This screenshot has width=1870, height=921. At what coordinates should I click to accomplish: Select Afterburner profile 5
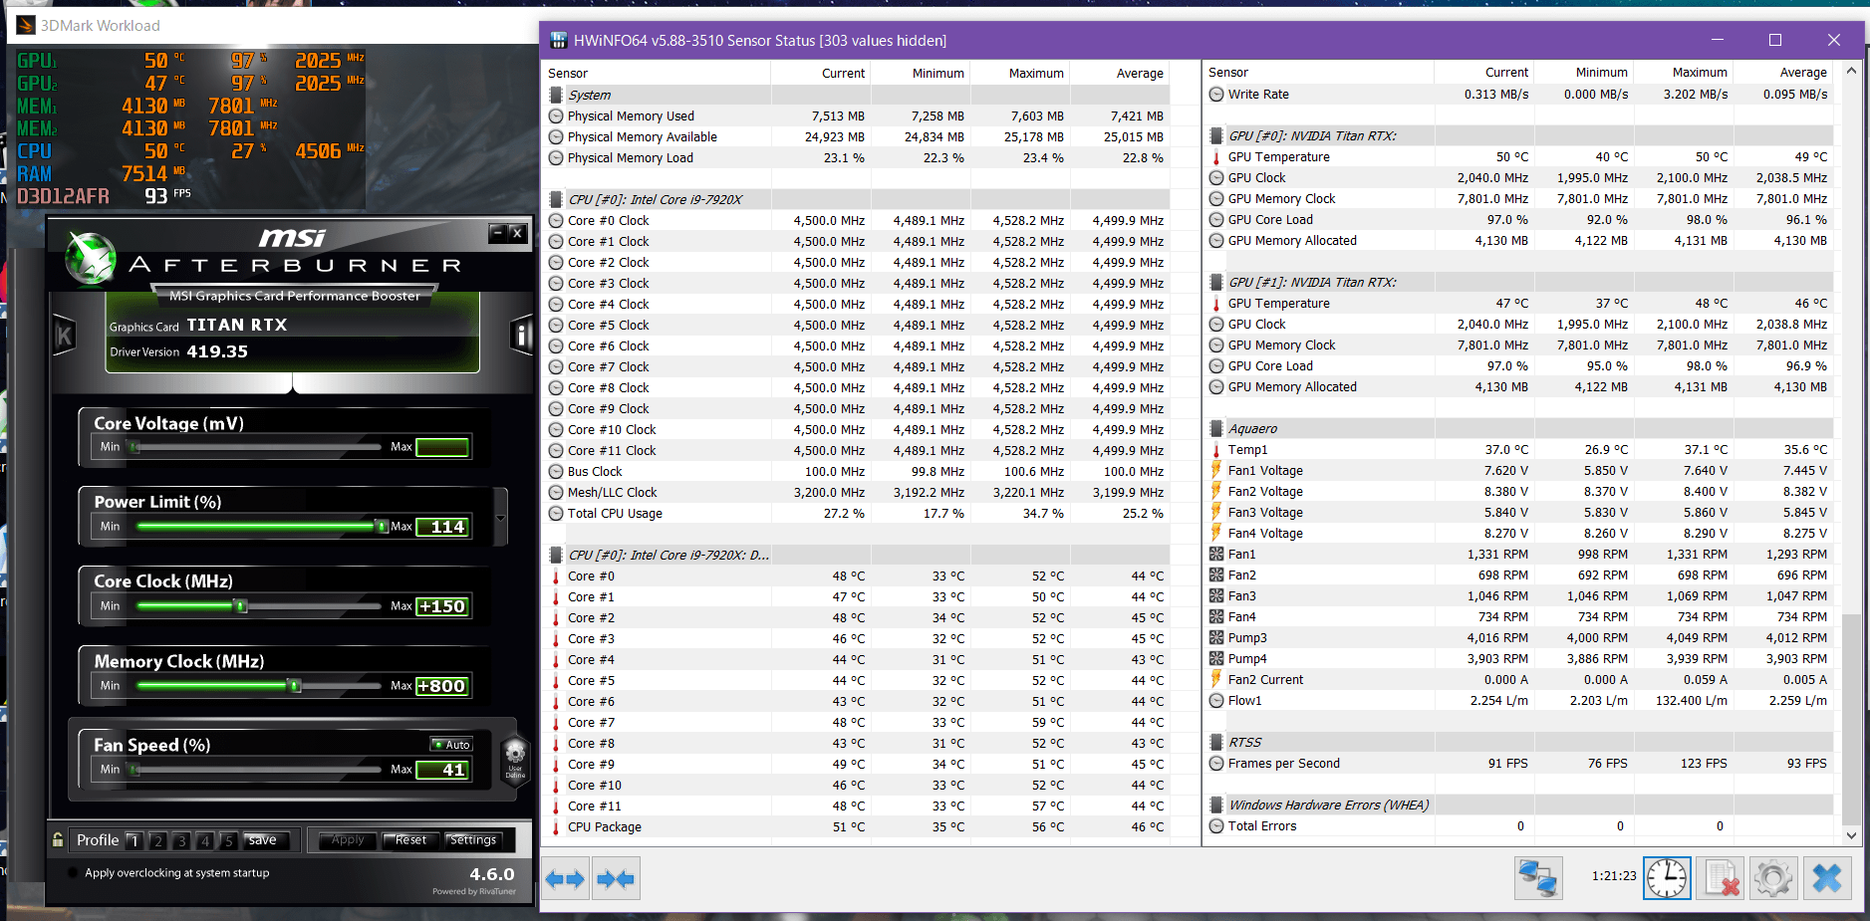click(228, 841)
